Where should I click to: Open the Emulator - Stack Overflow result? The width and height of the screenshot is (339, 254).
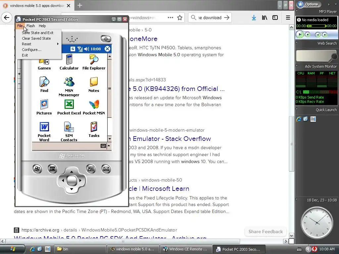170,139
